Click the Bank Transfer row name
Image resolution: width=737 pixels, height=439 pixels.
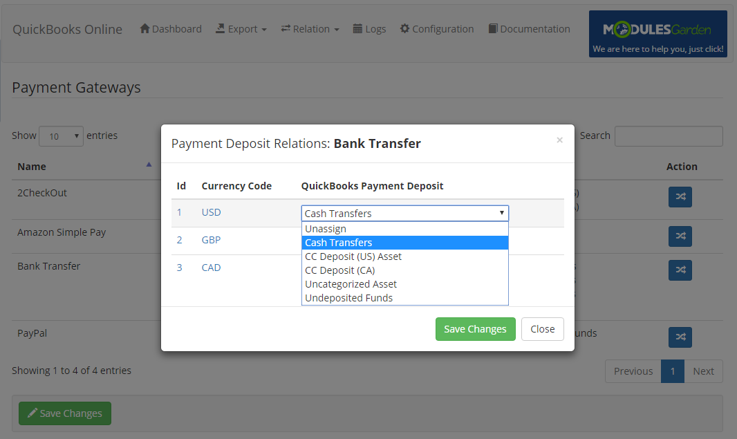click(49, 266)
